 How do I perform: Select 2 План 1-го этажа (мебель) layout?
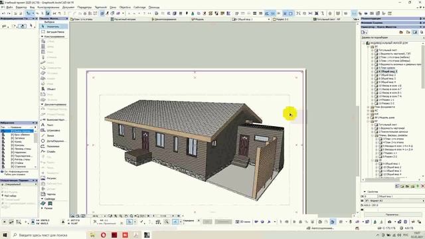(x=394, y=57)
